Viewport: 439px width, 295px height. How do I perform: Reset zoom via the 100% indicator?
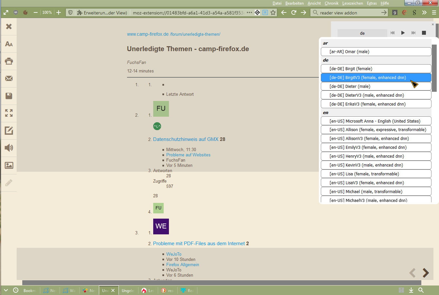[47, 12]
